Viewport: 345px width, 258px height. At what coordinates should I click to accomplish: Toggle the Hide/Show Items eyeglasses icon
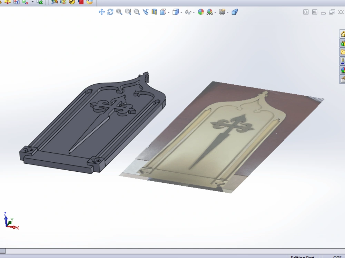coord(188,12)
